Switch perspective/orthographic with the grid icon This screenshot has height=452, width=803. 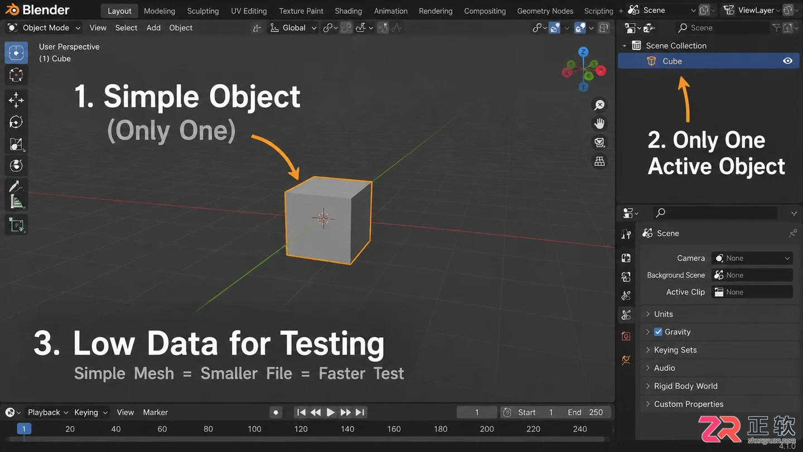point(599,161)
